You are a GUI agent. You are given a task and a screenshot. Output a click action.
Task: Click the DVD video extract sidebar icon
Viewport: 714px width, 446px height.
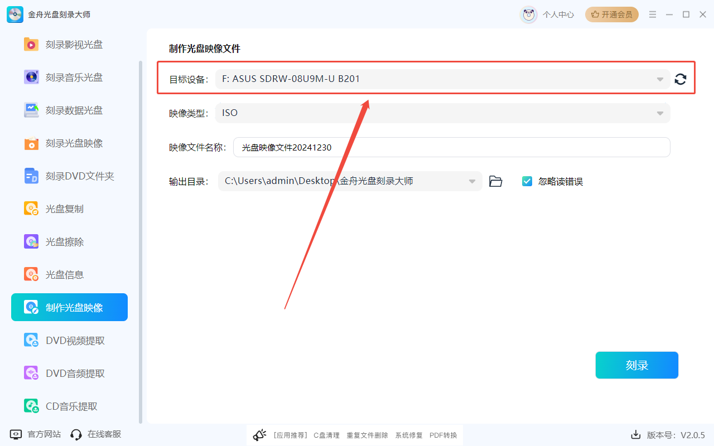point(31,340)
